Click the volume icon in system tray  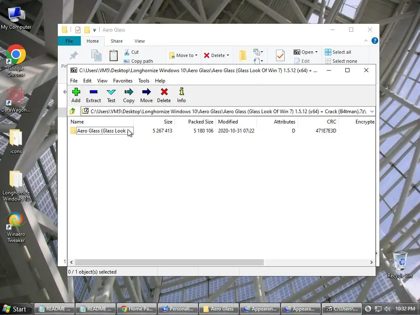click(387, 309)
